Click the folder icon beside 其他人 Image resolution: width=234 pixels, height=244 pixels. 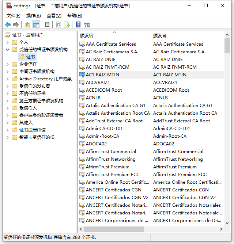click(15, 123)
